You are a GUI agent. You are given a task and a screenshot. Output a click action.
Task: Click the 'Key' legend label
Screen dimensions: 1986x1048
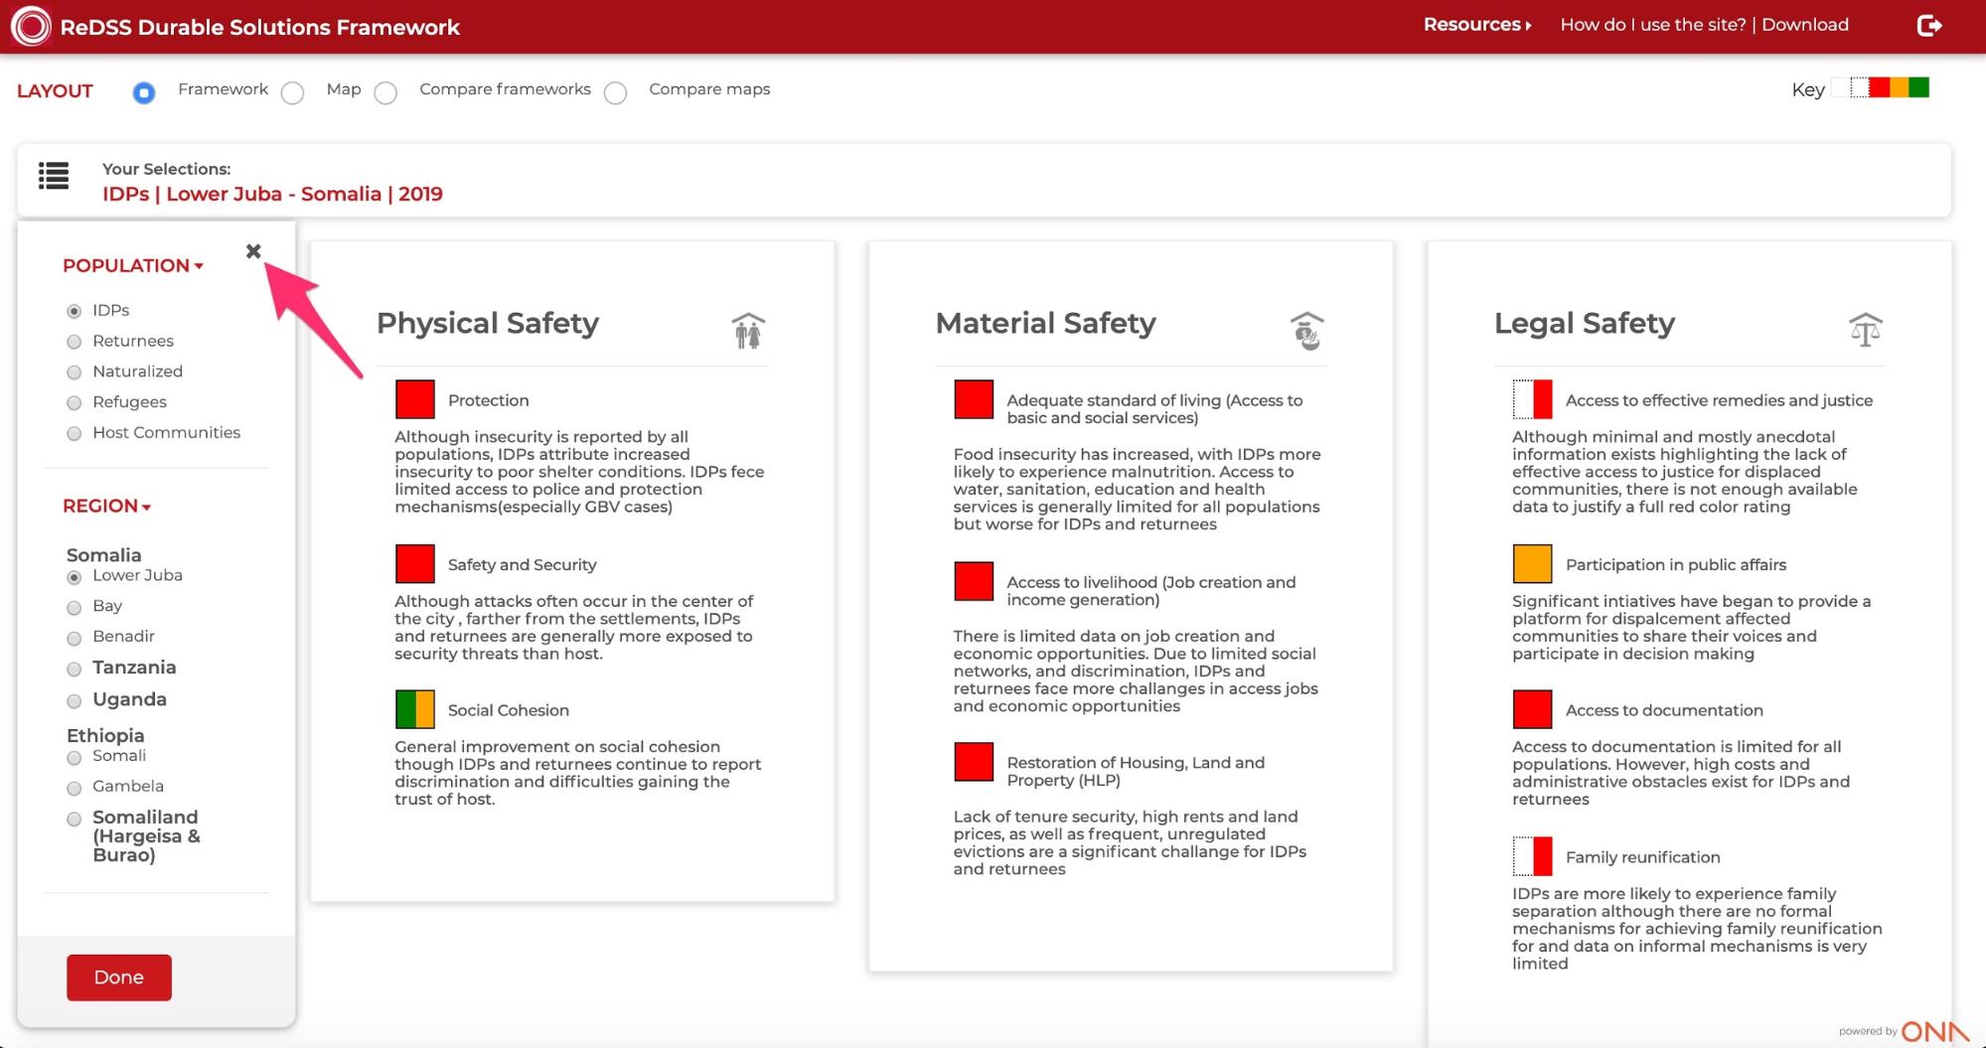pos(1807,89)
